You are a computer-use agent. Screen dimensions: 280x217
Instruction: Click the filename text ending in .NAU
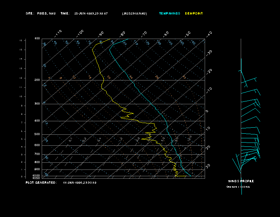[x=135, y=13]
